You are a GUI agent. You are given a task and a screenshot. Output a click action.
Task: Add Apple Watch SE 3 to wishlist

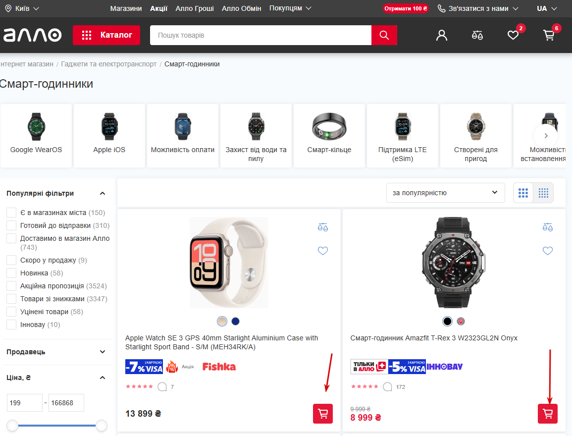pos(323,251)
